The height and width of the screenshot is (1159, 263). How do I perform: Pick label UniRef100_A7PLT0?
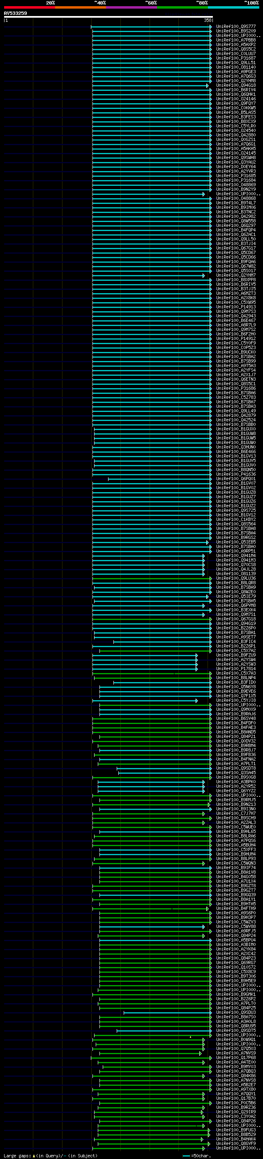pyautogui.click(x=236, y=1004)
